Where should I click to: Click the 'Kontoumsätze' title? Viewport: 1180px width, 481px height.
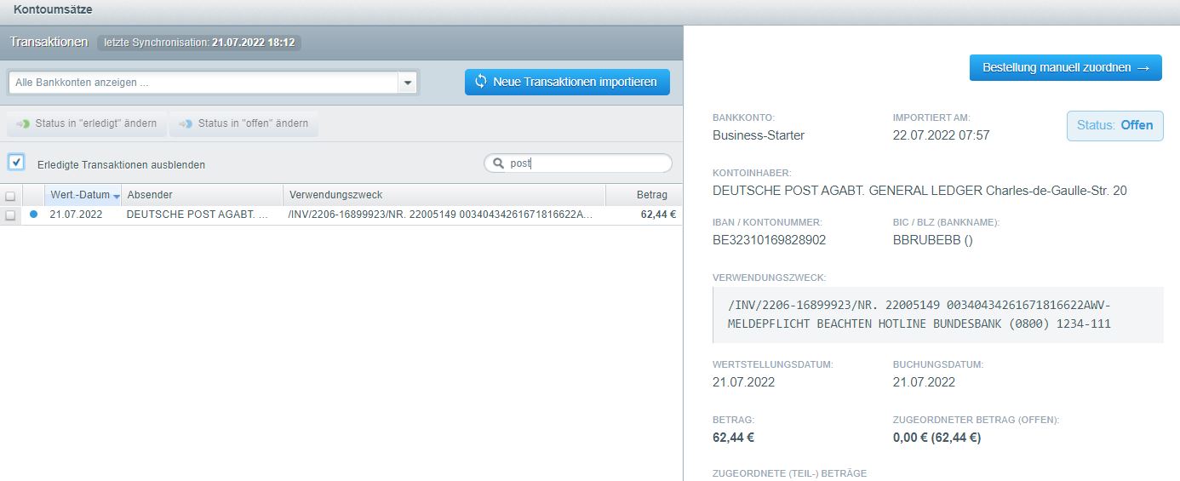53,10
